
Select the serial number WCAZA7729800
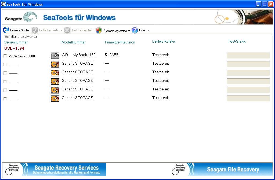pos(22,56)
